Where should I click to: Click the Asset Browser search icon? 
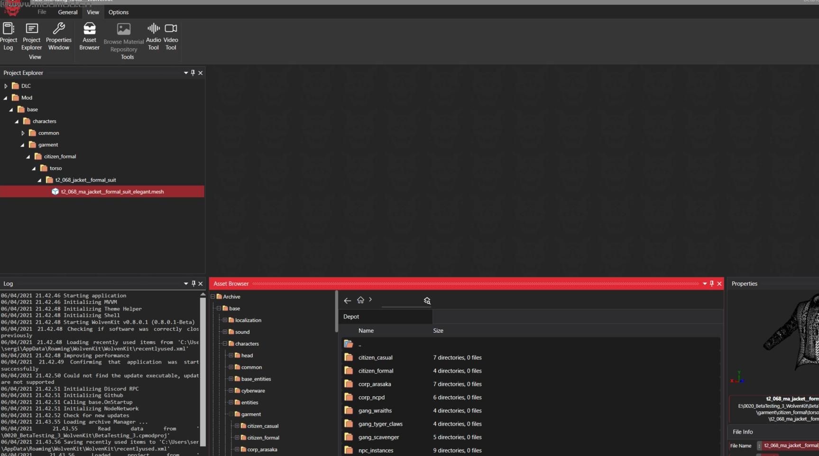(427, 301)
